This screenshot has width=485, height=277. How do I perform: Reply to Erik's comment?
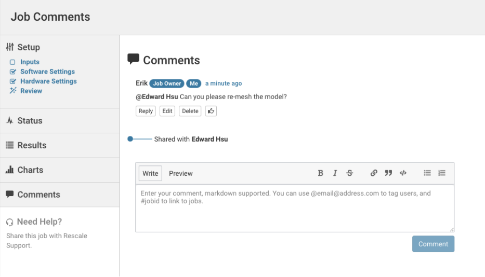pyautogui.click(x=146, y=111)
